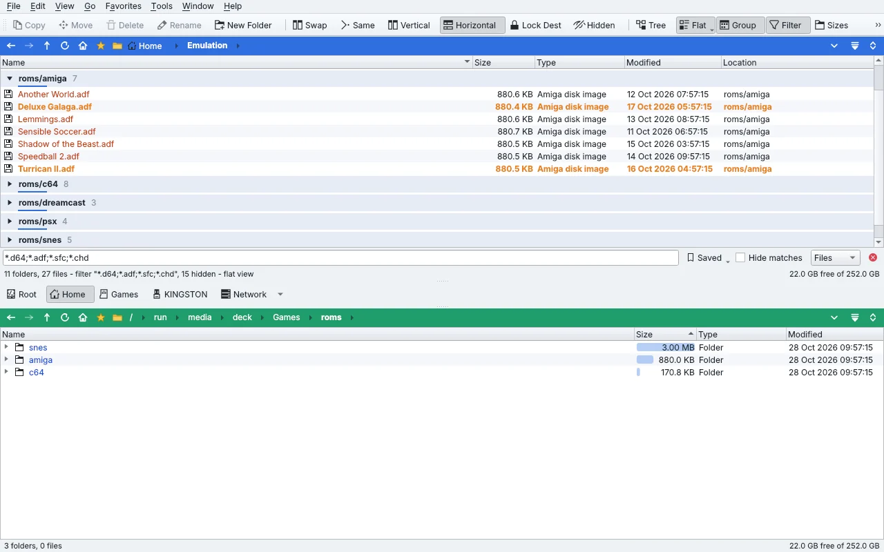Open the Tools menu
The image size is (884, 552).
(x=162, y=6)
